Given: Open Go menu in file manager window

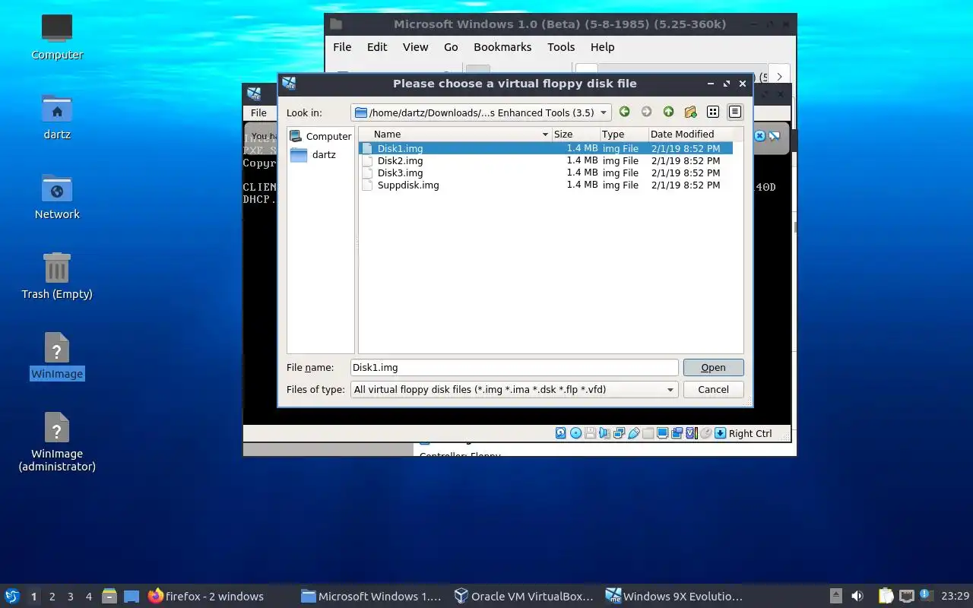Looking at the screenshot, I should point(451,47).
